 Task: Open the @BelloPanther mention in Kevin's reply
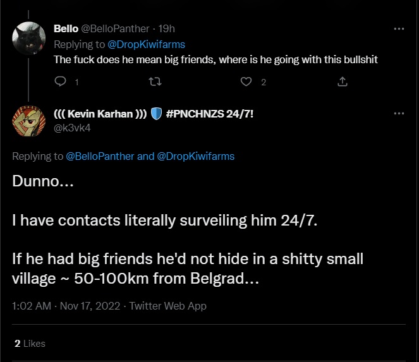pos(99,156)
